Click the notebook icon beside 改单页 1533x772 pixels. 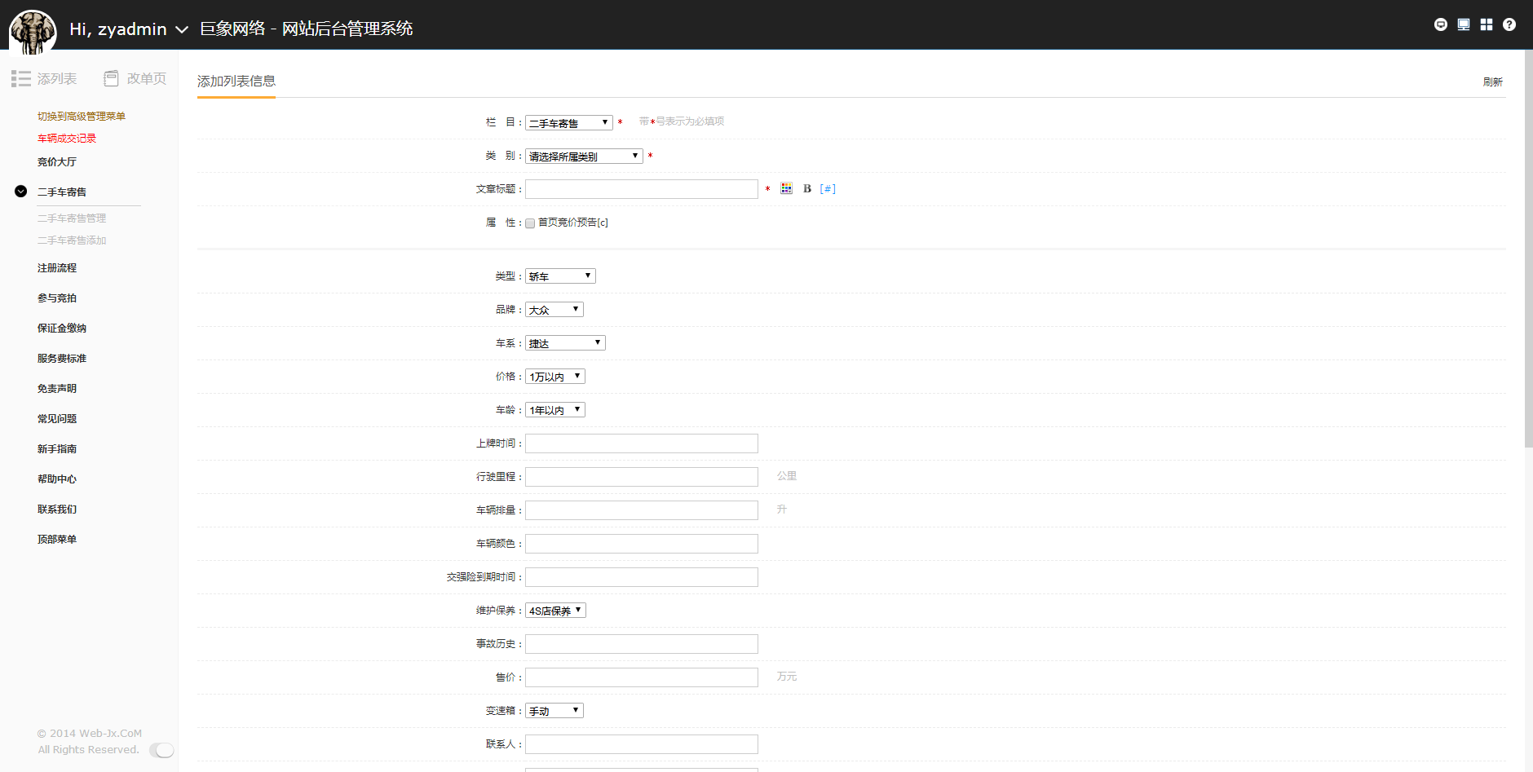coord(111,78)
